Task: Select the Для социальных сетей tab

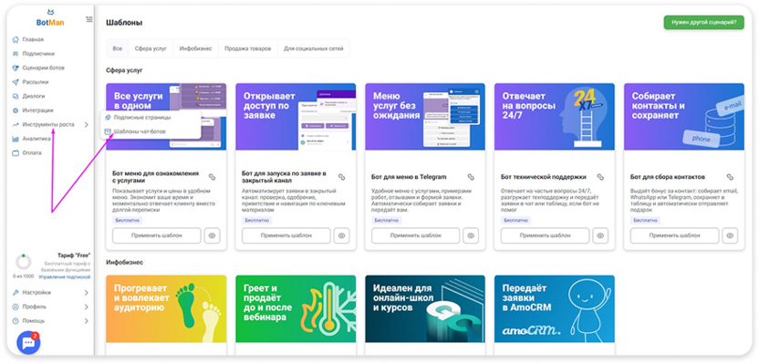Action: 313,49
